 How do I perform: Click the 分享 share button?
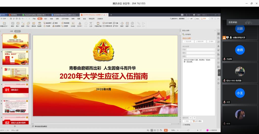190,19
